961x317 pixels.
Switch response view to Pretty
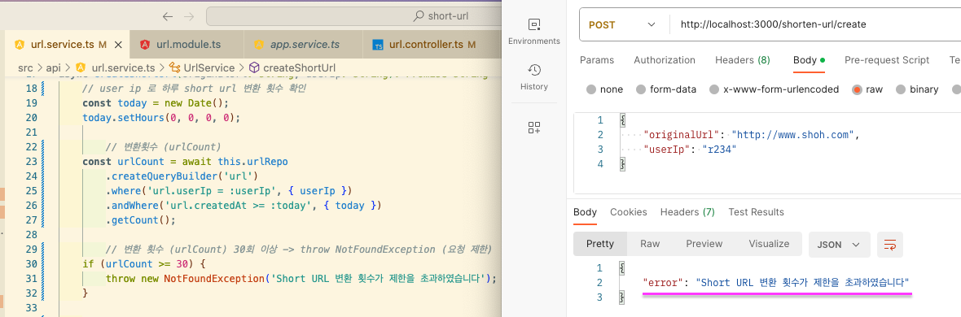coord(600,244)
